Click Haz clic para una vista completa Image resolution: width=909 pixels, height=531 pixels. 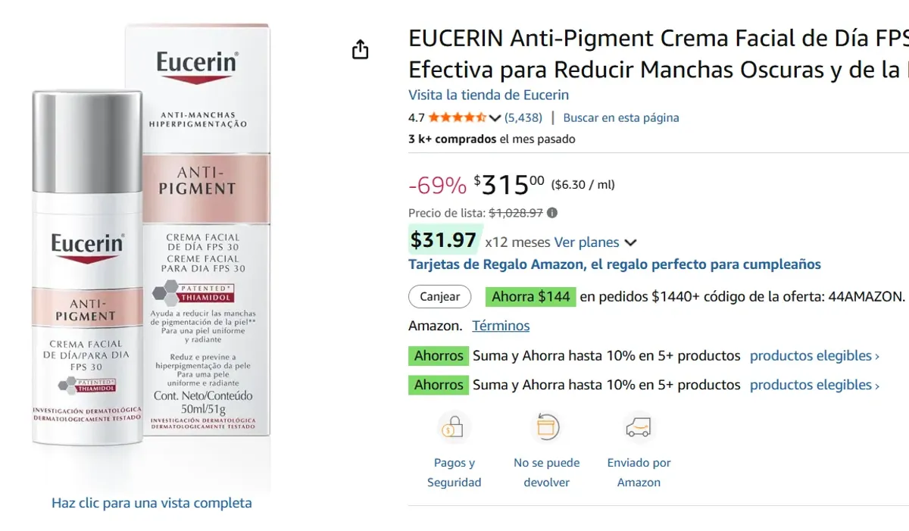(x=151, y=502)
